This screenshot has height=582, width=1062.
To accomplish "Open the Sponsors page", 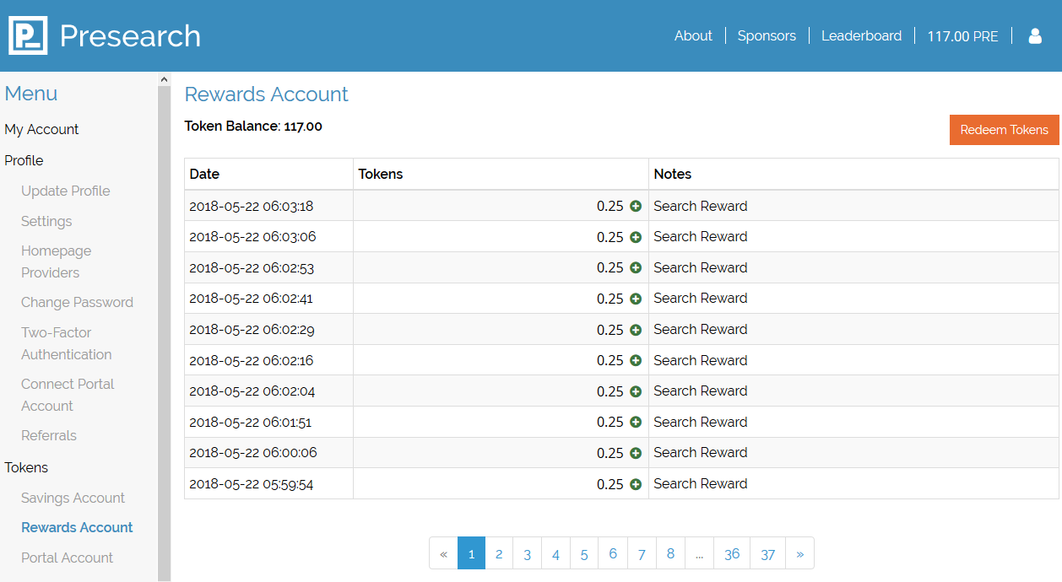I will [x=767, y=36].
